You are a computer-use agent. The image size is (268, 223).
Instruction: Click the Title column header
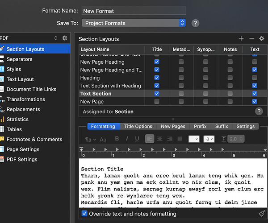pos(157,50)
